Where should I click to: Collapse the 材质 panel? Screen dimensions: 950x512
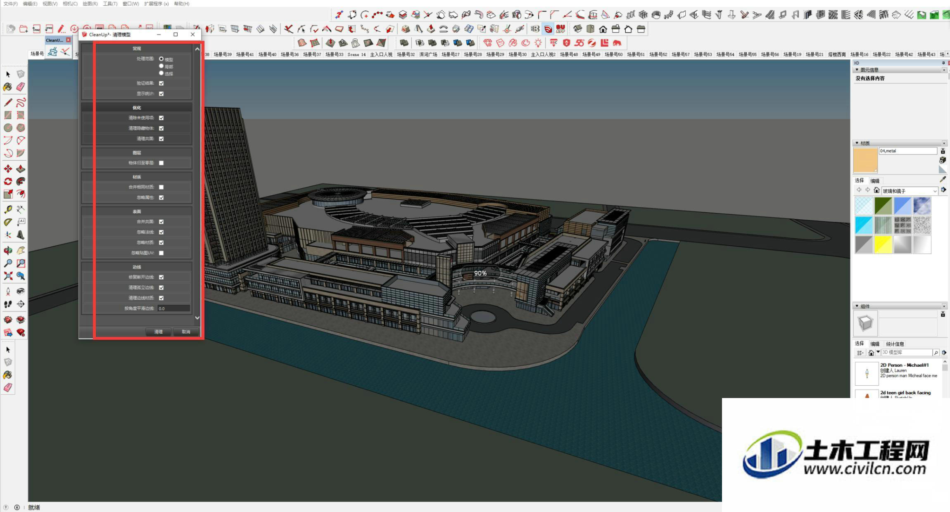(857, 143)
